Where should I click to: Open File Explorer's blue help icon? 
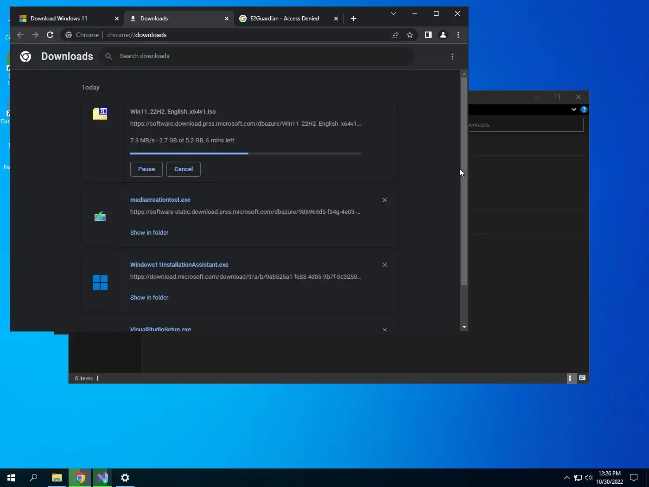[x=584, y=109]
